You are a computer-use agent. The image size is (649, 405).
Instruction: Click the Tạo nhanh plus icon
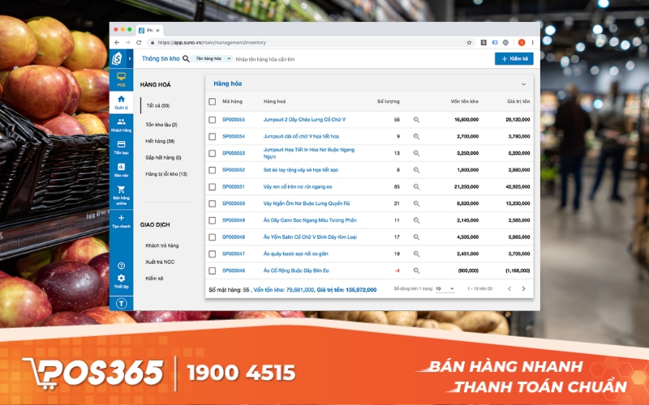point(121,218)
